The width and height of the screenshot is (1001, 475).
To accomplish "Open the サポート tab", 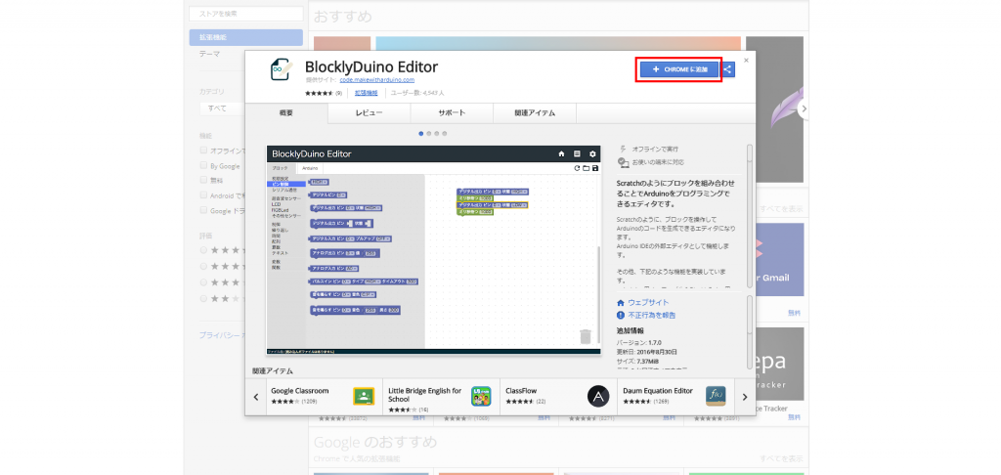I will click(x=452, y=113).
